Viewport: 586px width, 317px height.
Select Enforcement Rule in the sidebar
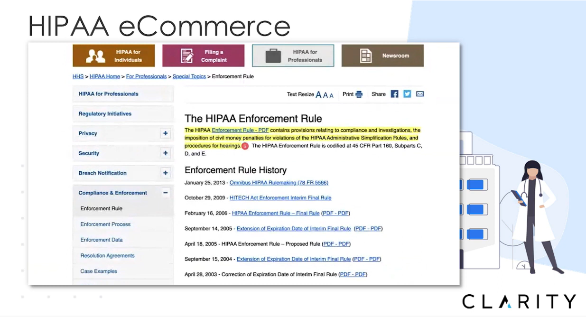[123, 209]
